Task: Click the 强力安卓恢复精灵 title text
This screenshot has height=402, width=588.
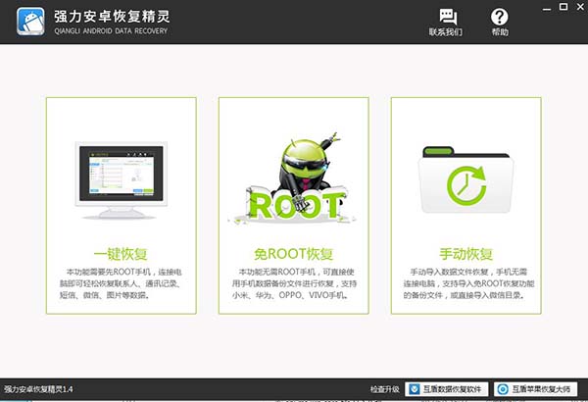Action: click(112, 16)
